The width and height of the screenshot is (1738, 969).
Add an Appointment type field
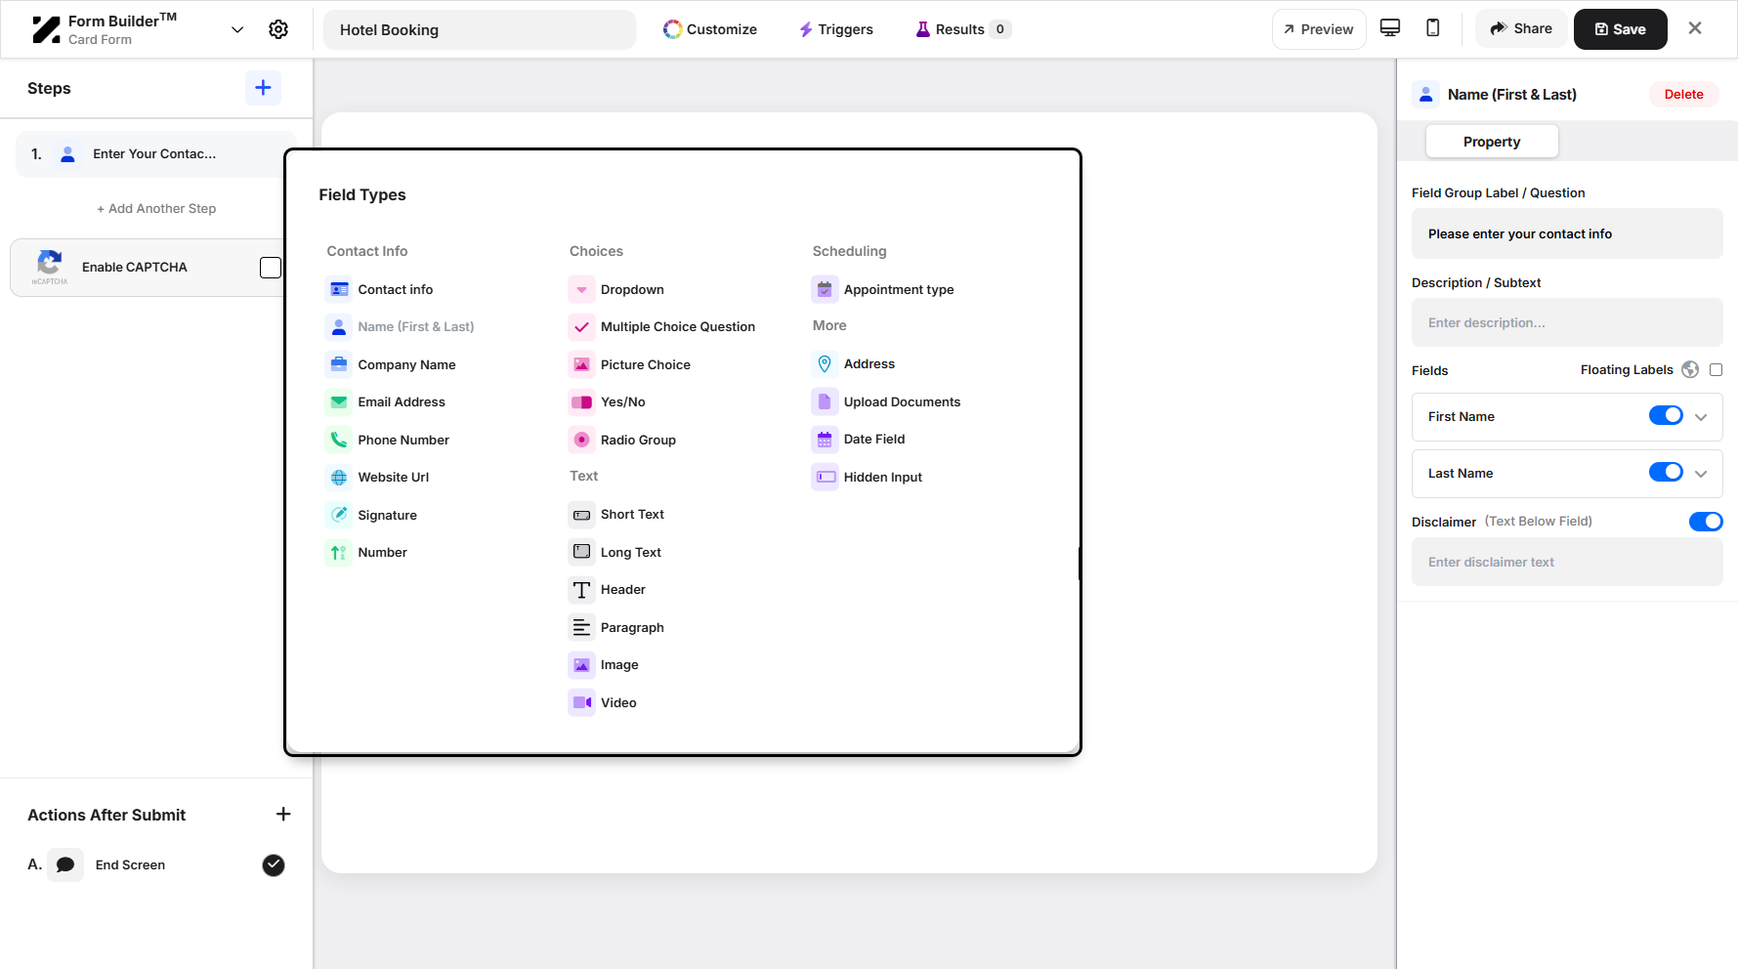tap(883, 289)
